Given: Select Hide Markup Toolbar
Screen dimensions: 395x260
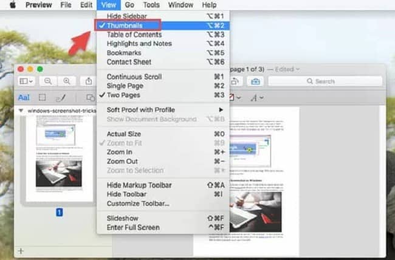Looking at the screenshot, I should [x=163, y=185].
